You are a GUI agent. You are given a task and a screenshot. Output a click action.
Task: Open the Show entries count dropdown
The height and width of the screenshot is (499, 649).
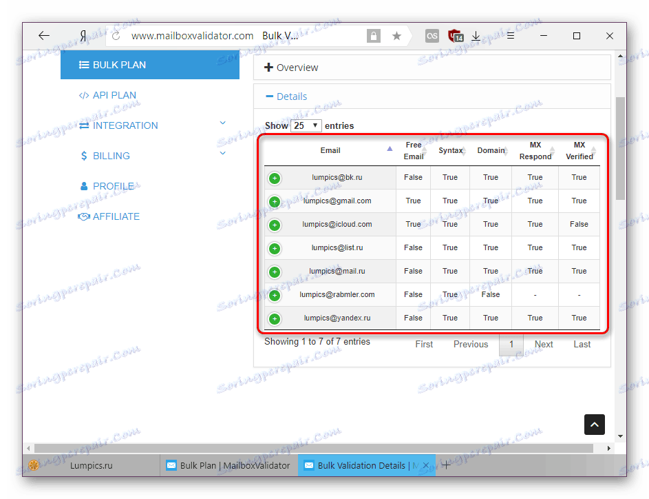coord(306,125)
